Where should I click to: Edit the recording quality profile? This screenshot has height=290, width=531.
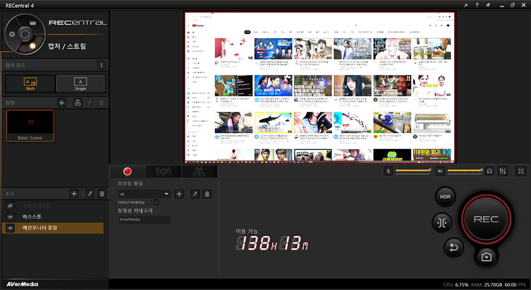coord(195,194)
